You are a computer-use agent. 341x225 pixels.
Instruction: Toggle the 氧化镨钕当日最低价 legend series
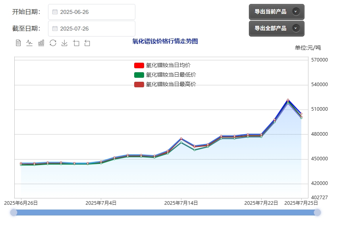165,75
